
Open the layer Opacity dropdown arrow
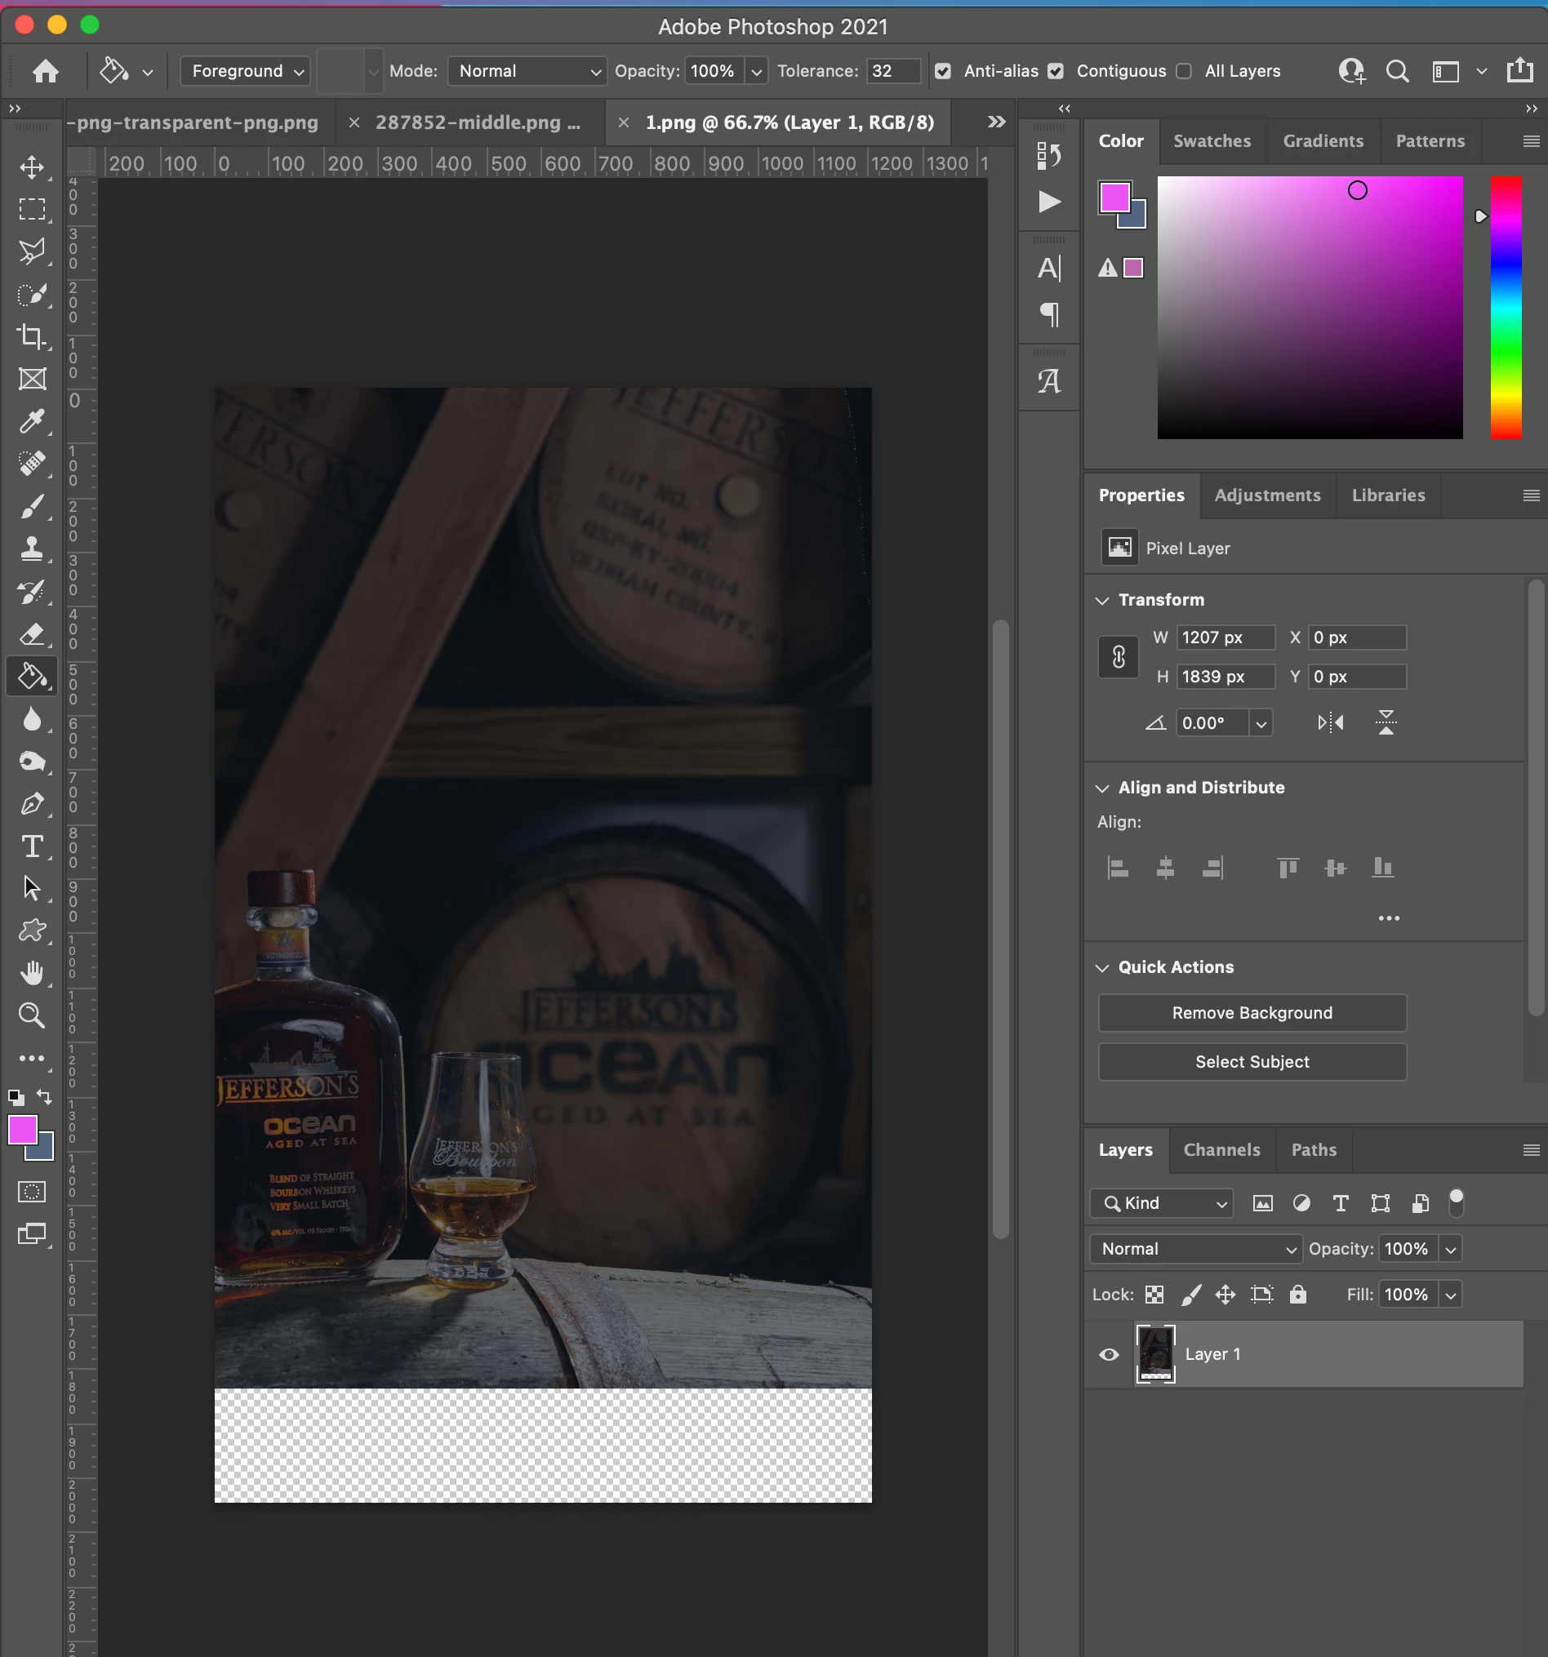pos(1451,1250)
